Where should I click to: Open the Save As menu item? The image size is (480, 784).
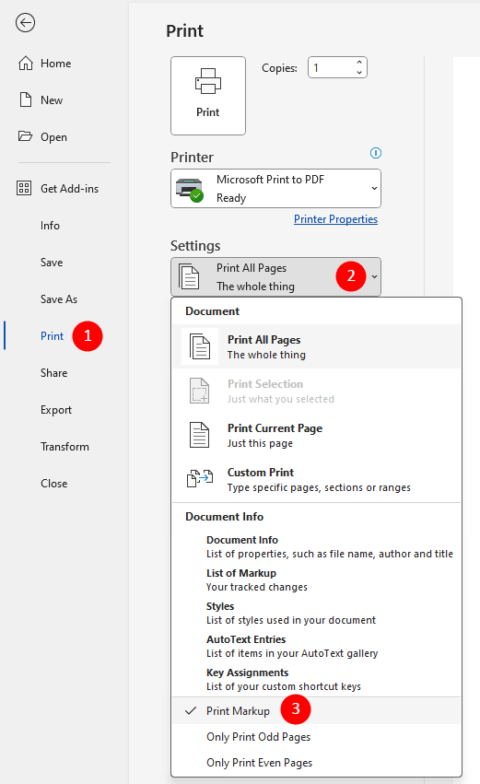[59, 299]
